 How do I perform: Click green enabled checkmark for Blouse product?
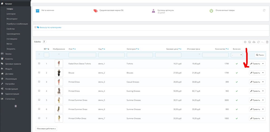(x=237, y=73)
